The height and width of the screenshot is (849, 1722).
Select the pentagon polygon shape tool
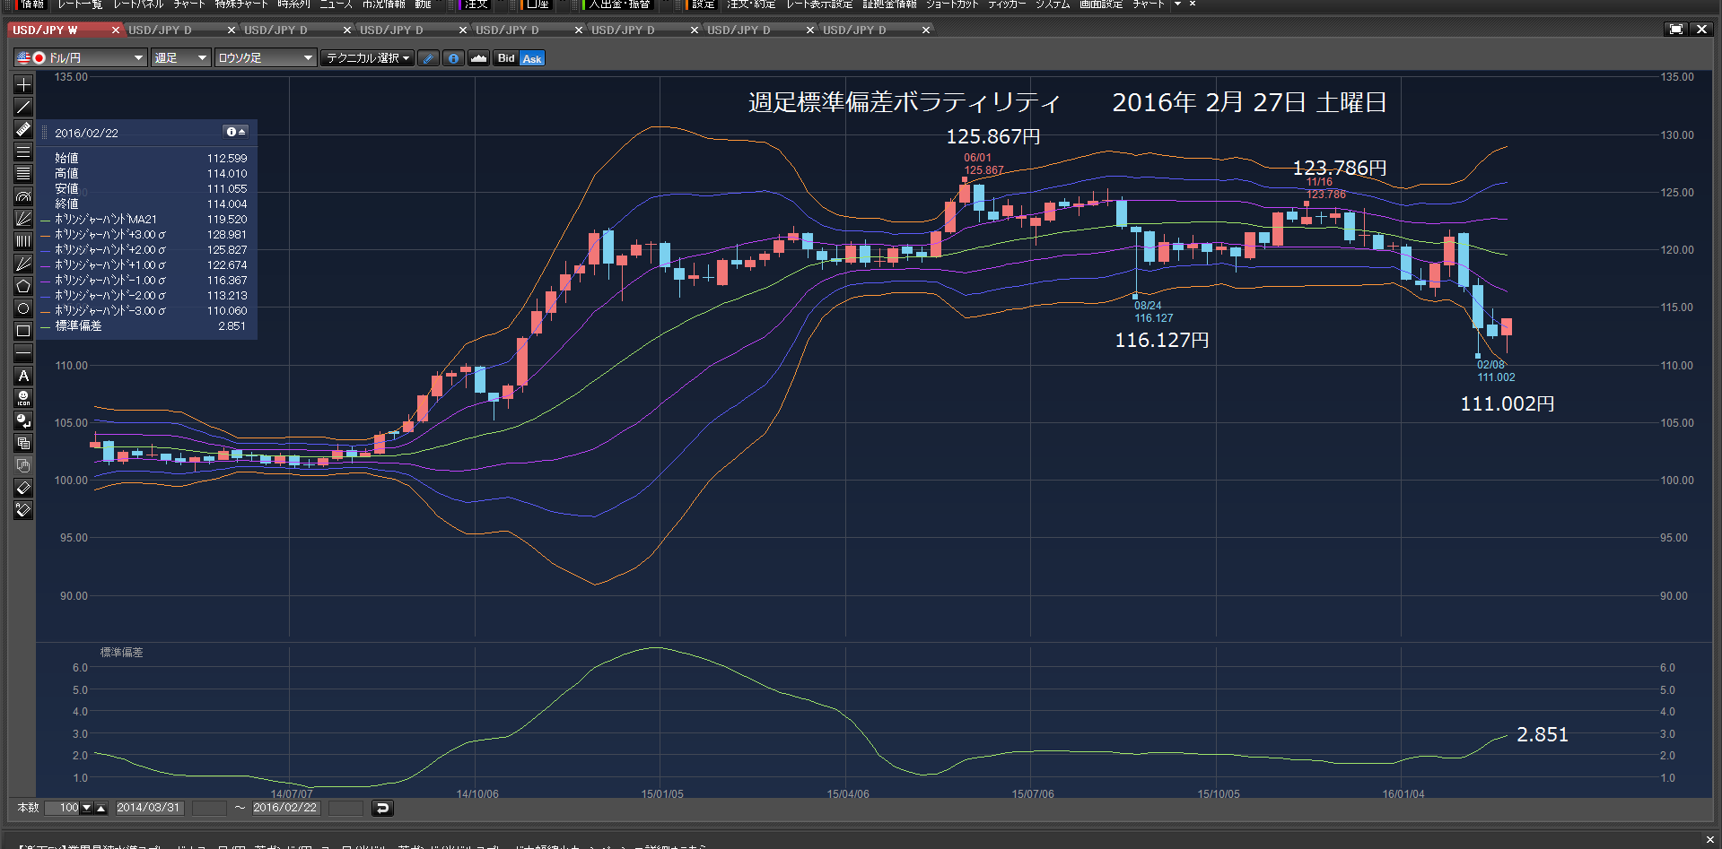click(23, 286)
